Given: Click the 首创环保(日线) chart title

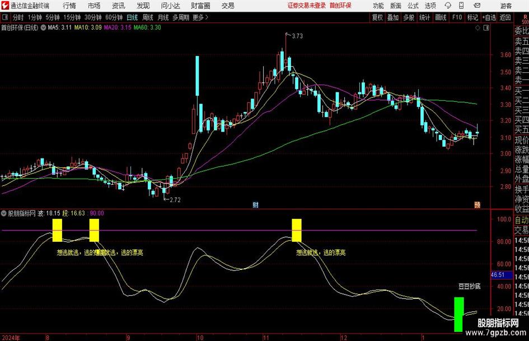Looking at the screenshot, I should point(20,27).
